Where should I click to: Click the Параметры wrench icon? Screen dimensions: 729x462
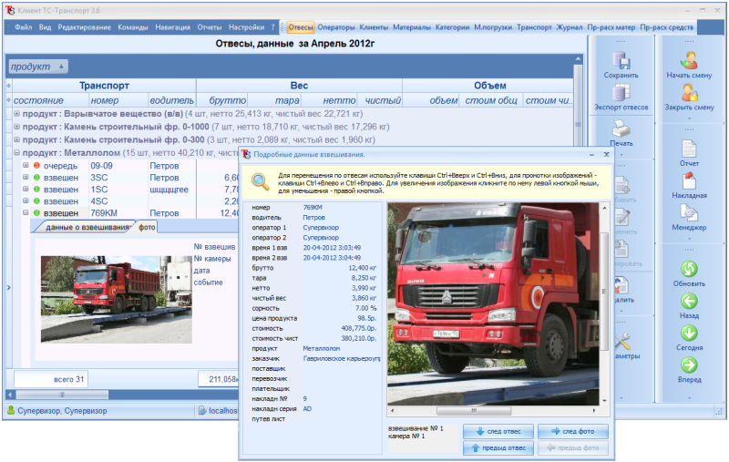[622, 342]
